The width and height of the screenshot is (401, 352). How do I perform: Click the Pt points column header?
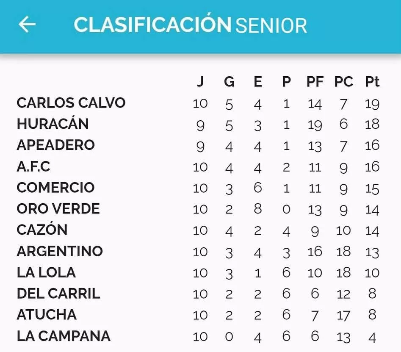pos(372,82)
